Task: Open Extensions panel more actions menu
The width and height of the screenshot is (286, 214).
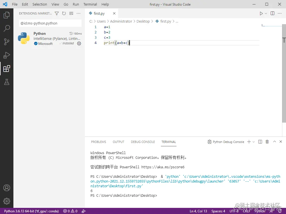Action: (78, 13)
